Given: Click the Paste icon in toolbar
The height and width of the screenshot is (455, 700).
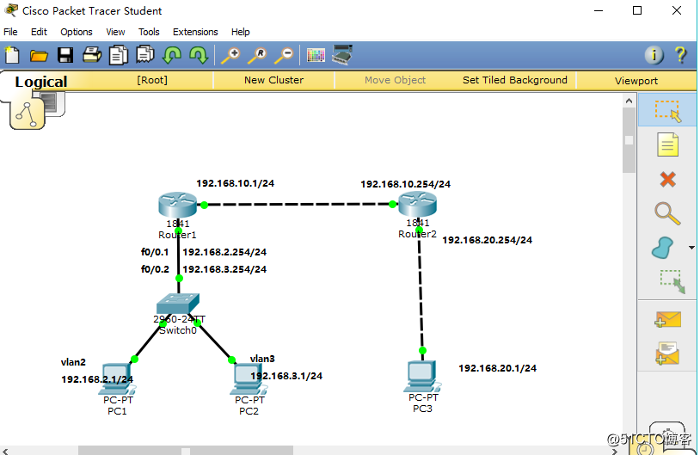Looking at the screenshot, I should 145,55.
